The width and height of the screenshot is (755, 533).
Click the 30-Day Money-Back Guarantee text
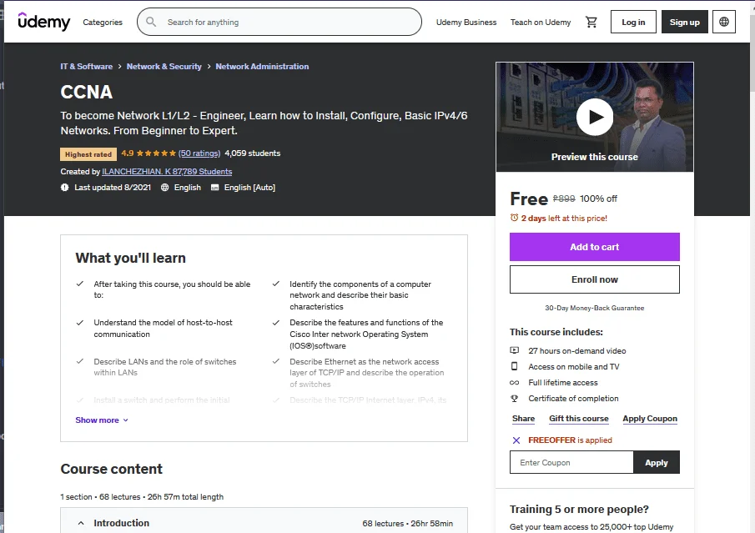click(594, 308)
